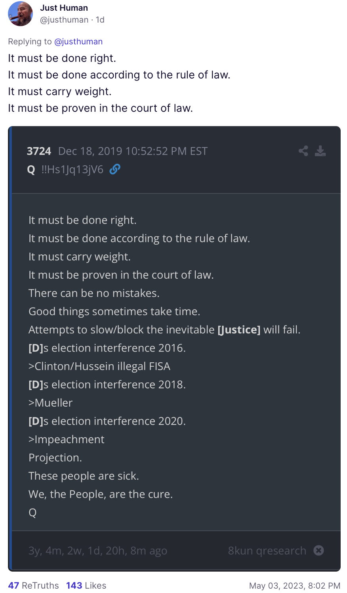Click the top "It must be done right." text
The image size is (347, 593).
pyautogui.click(x=62, y=58)
